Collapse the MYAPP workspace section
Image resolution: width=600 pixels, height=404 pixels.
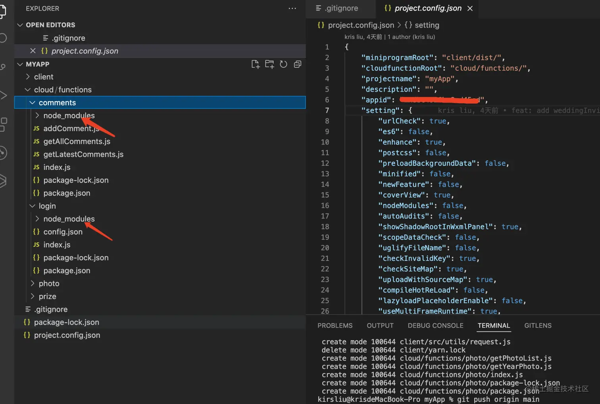[20, 64]
